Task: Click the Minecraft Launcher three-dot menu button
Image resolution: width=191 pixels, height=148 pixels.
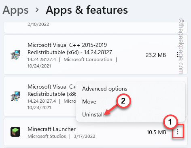Action: tap(178, 132)
